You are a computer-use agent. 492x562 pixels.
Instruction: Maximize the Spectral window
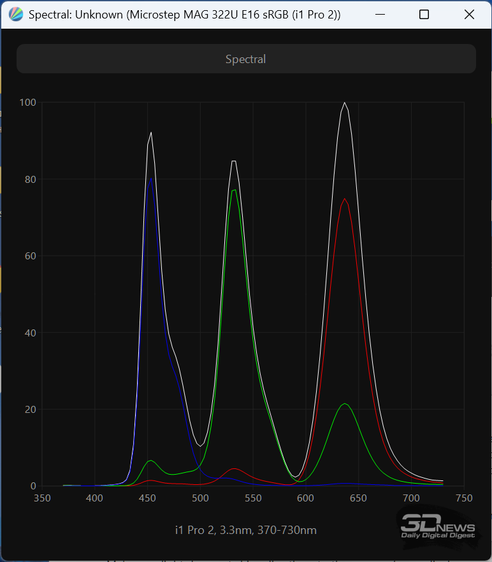[x=424, y=15]
